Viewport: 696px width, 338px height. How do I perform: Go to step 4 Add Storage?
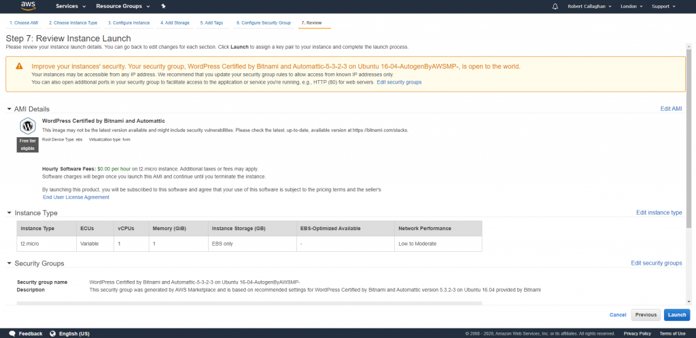(x=175, y=22)
